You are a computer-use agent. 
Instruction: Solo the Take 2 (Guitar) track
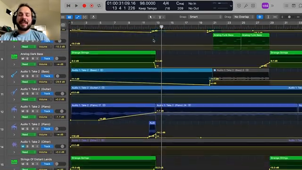pyautogui.click(x=27, y=93)
